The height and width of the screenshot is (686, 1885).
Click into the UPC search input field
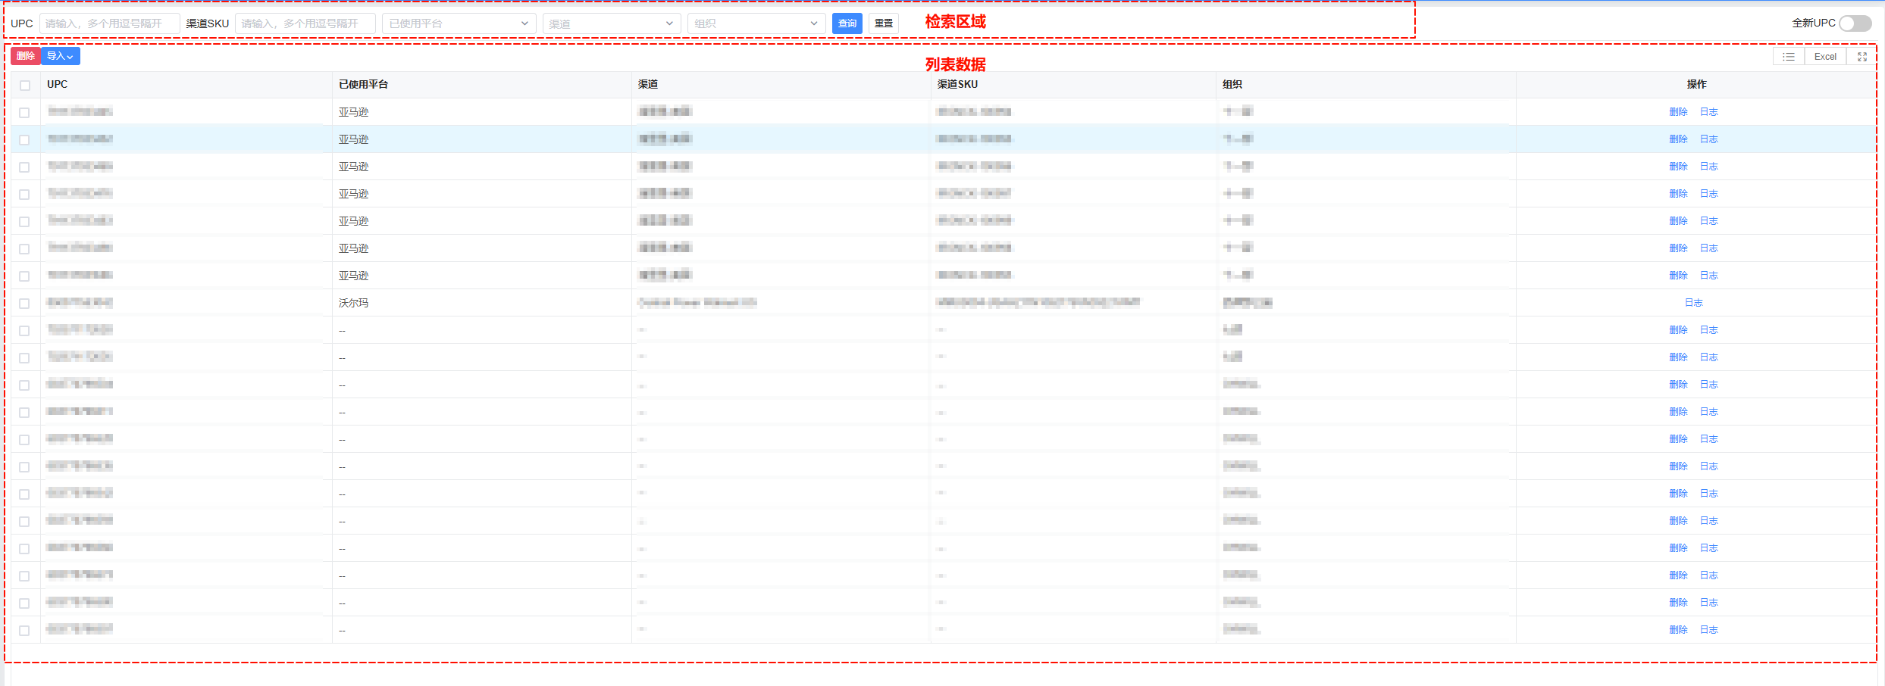(109, 23)
